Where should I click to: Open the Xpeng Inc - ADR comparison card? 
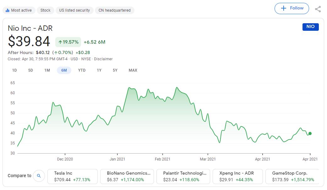(238, 176)
